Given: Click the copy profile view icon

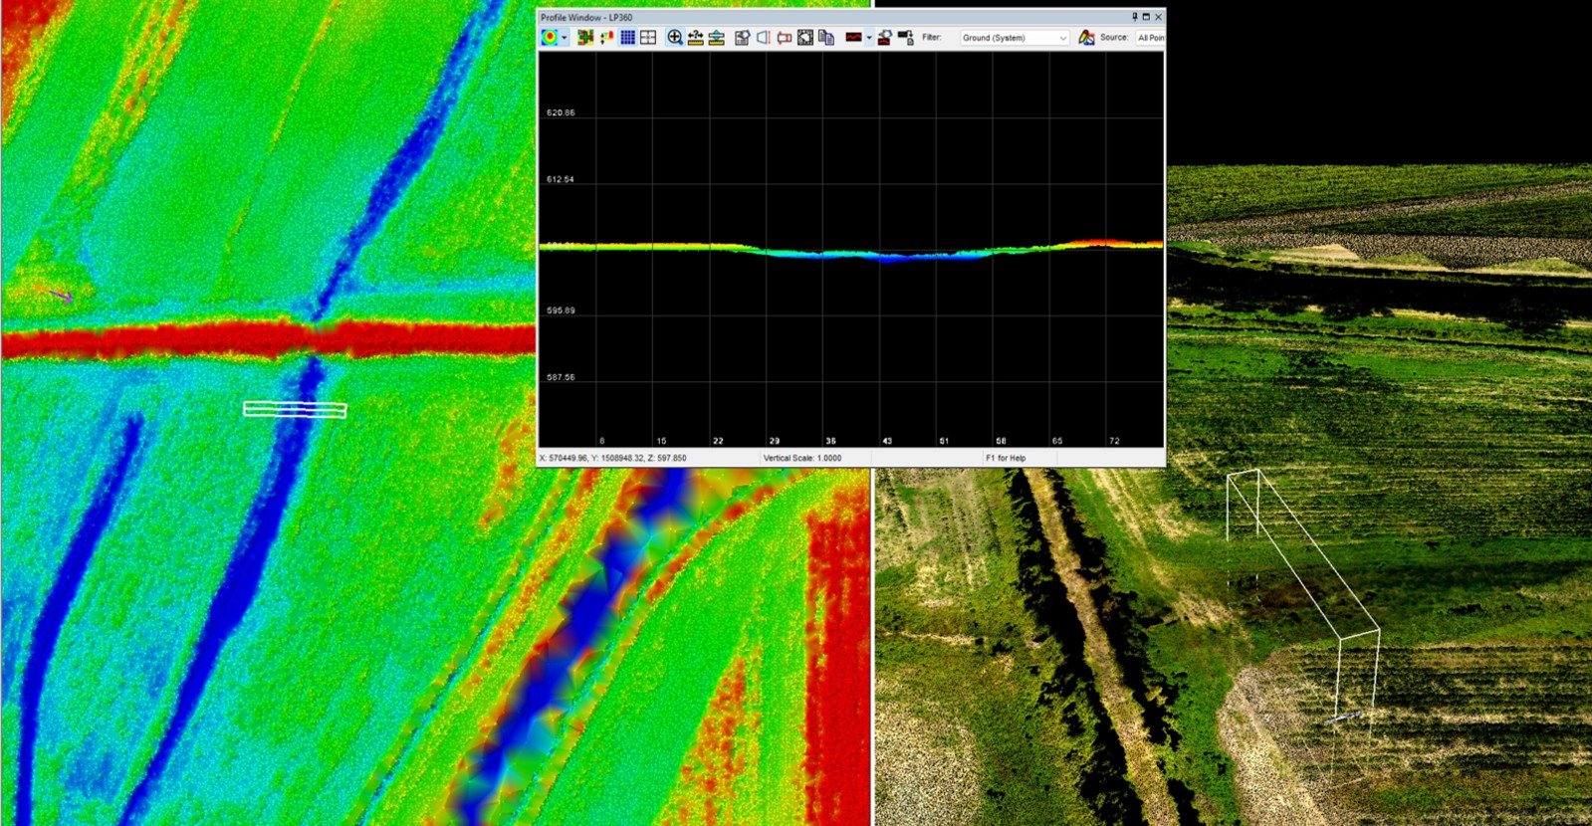Looking at the screenshot, I should click(x=826, y=38).
